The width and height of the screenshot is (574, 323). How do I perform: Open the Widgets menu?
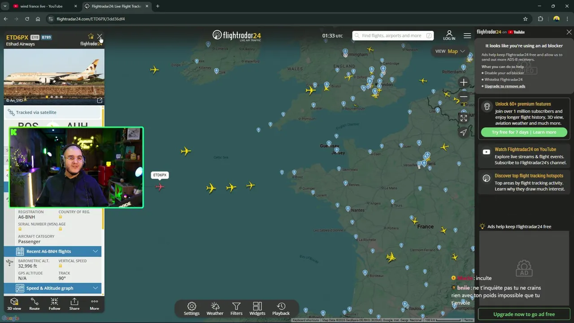pos(257,309)
